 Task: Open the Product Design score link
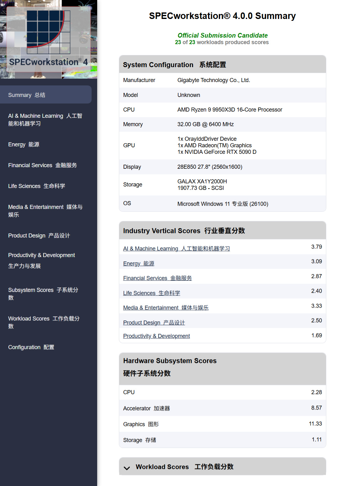coord(154,323)
